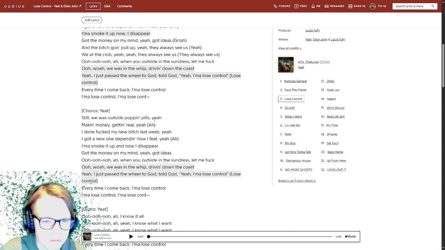The height and width of the screenshot is (250, 445).
Task: Open the Apple Music logo link
Action: click(350, 236)
